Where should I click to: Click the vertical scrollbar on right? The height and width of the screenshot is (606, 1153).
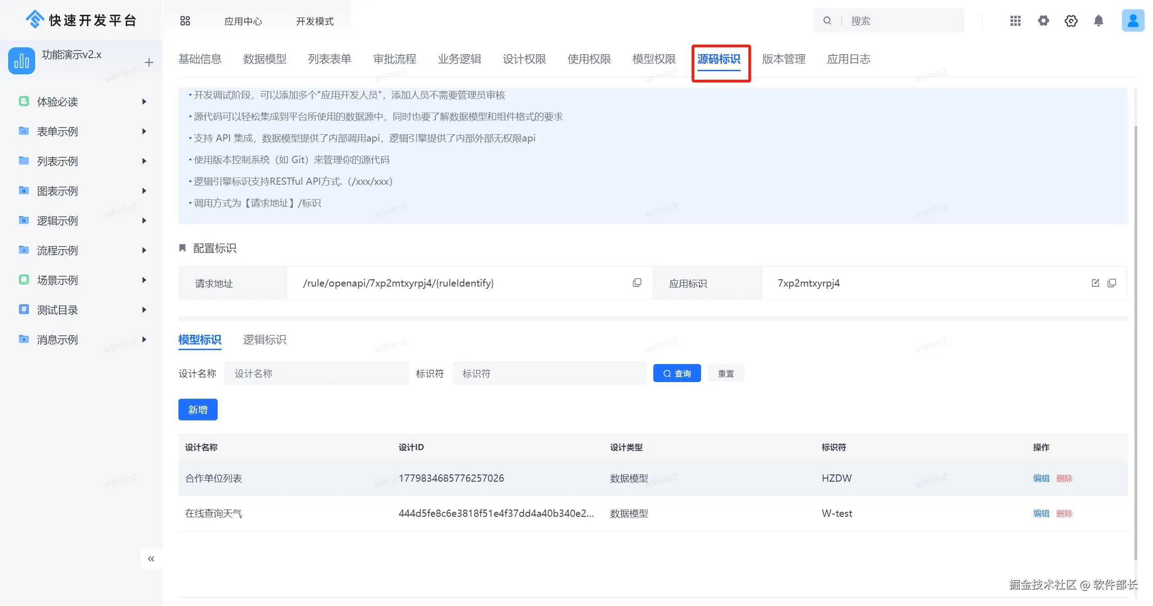pos(1135,342)
